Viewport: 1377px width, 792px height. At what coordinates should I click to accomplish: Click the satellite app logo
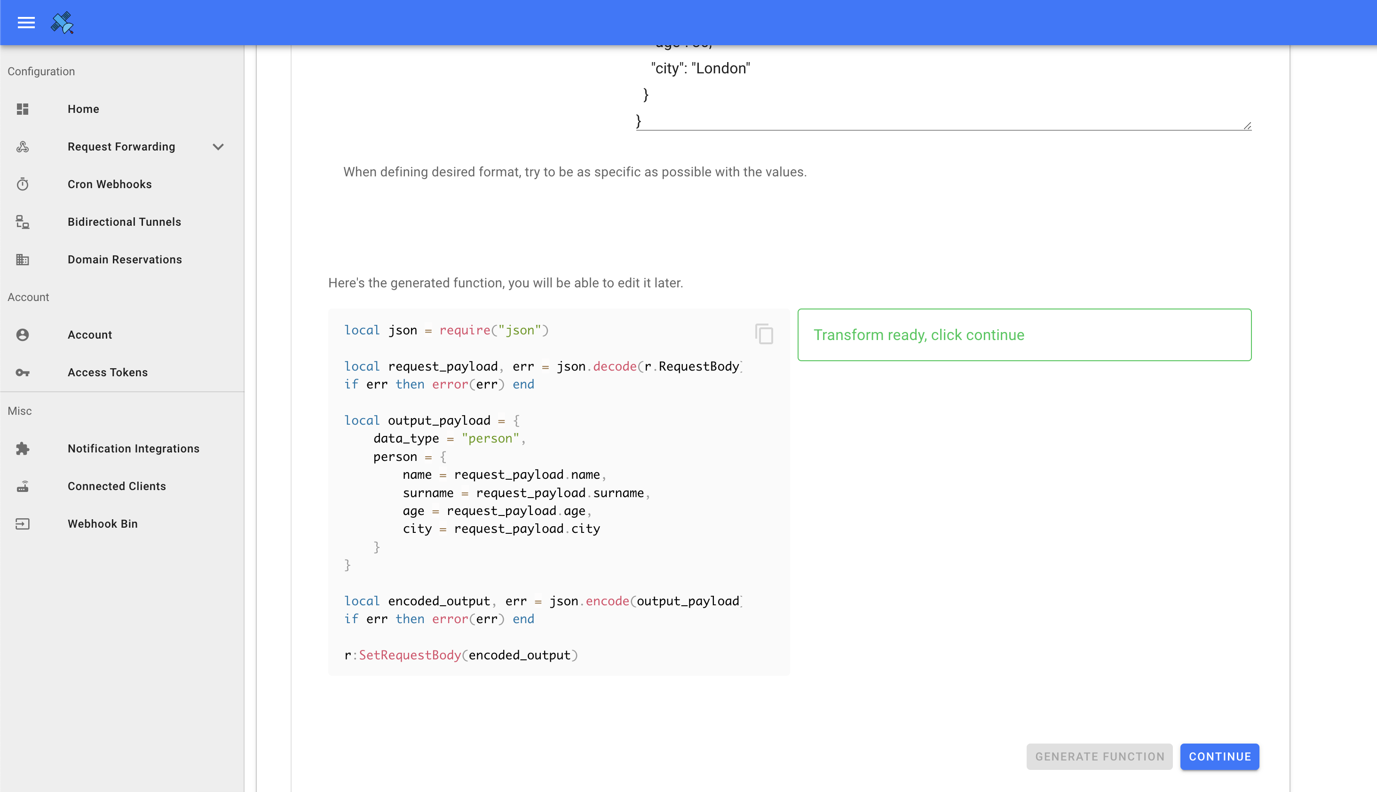[x=62, y=22]
